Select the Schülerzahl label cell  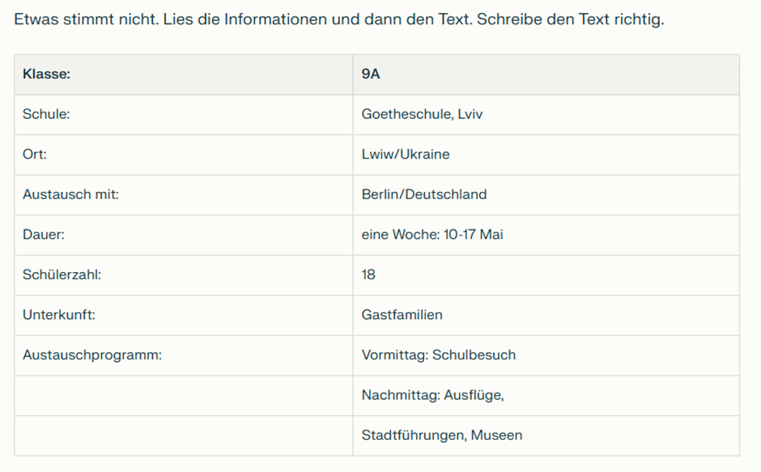(184, 275)
